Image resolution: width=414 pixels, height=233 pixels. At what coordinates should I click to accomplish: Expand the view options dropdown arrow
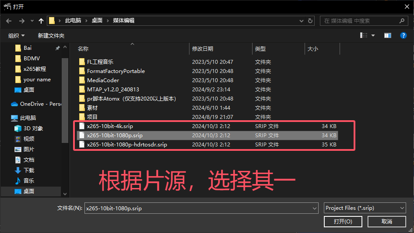click(373, 35)
